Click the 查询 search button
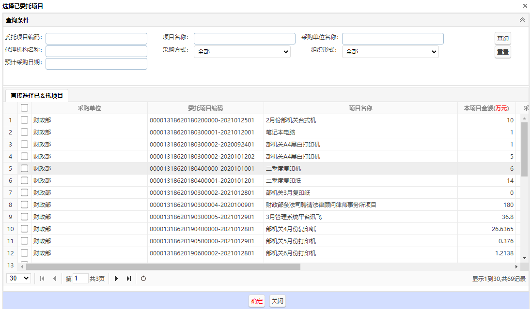The image size is (531, 309). tap(503, 39)
